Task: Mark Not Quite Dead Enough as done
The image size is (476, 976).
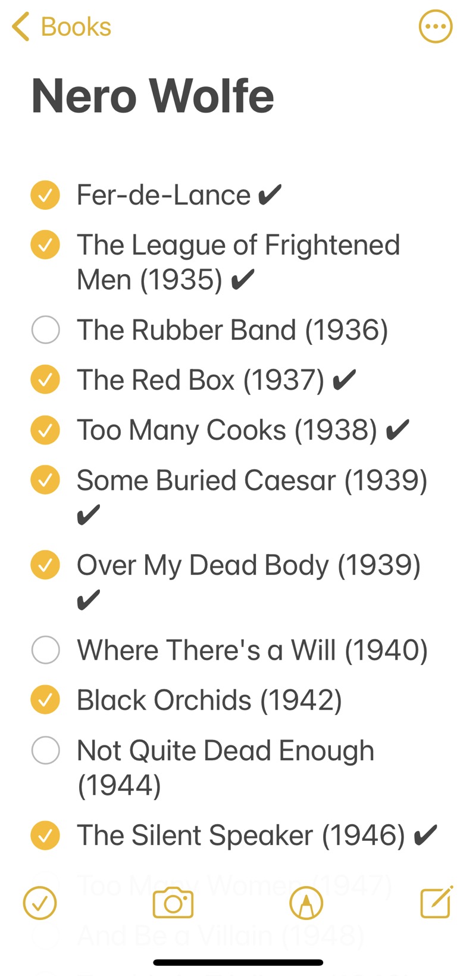Action: pos(45,750)
